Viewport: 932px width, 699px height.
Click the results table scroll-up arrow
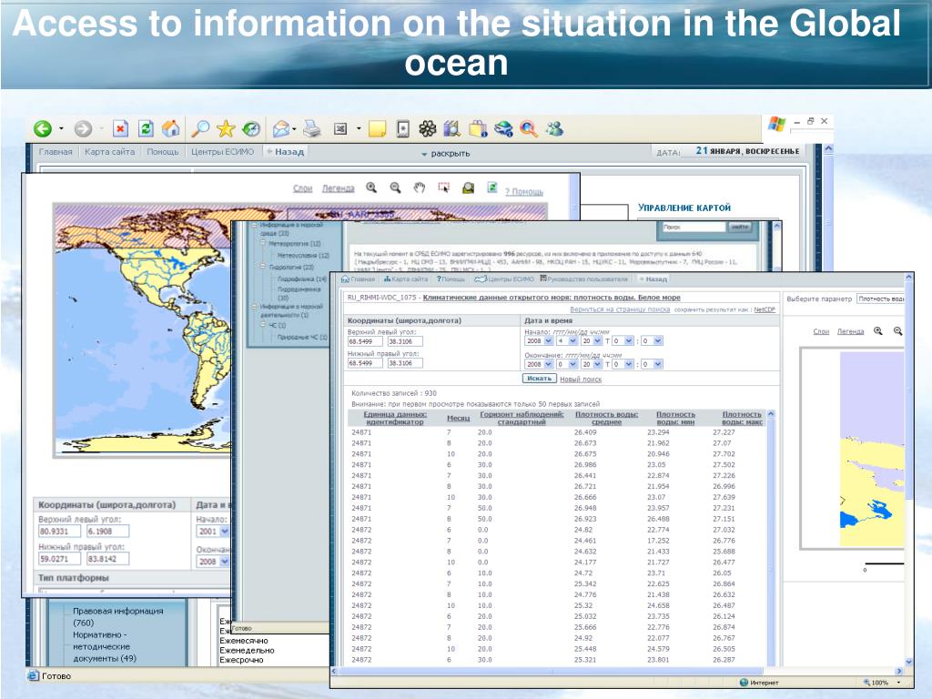click(x=771, y=414)
